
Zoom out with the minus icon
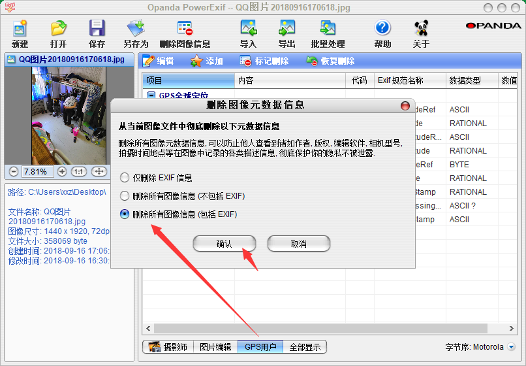[14, 172]
